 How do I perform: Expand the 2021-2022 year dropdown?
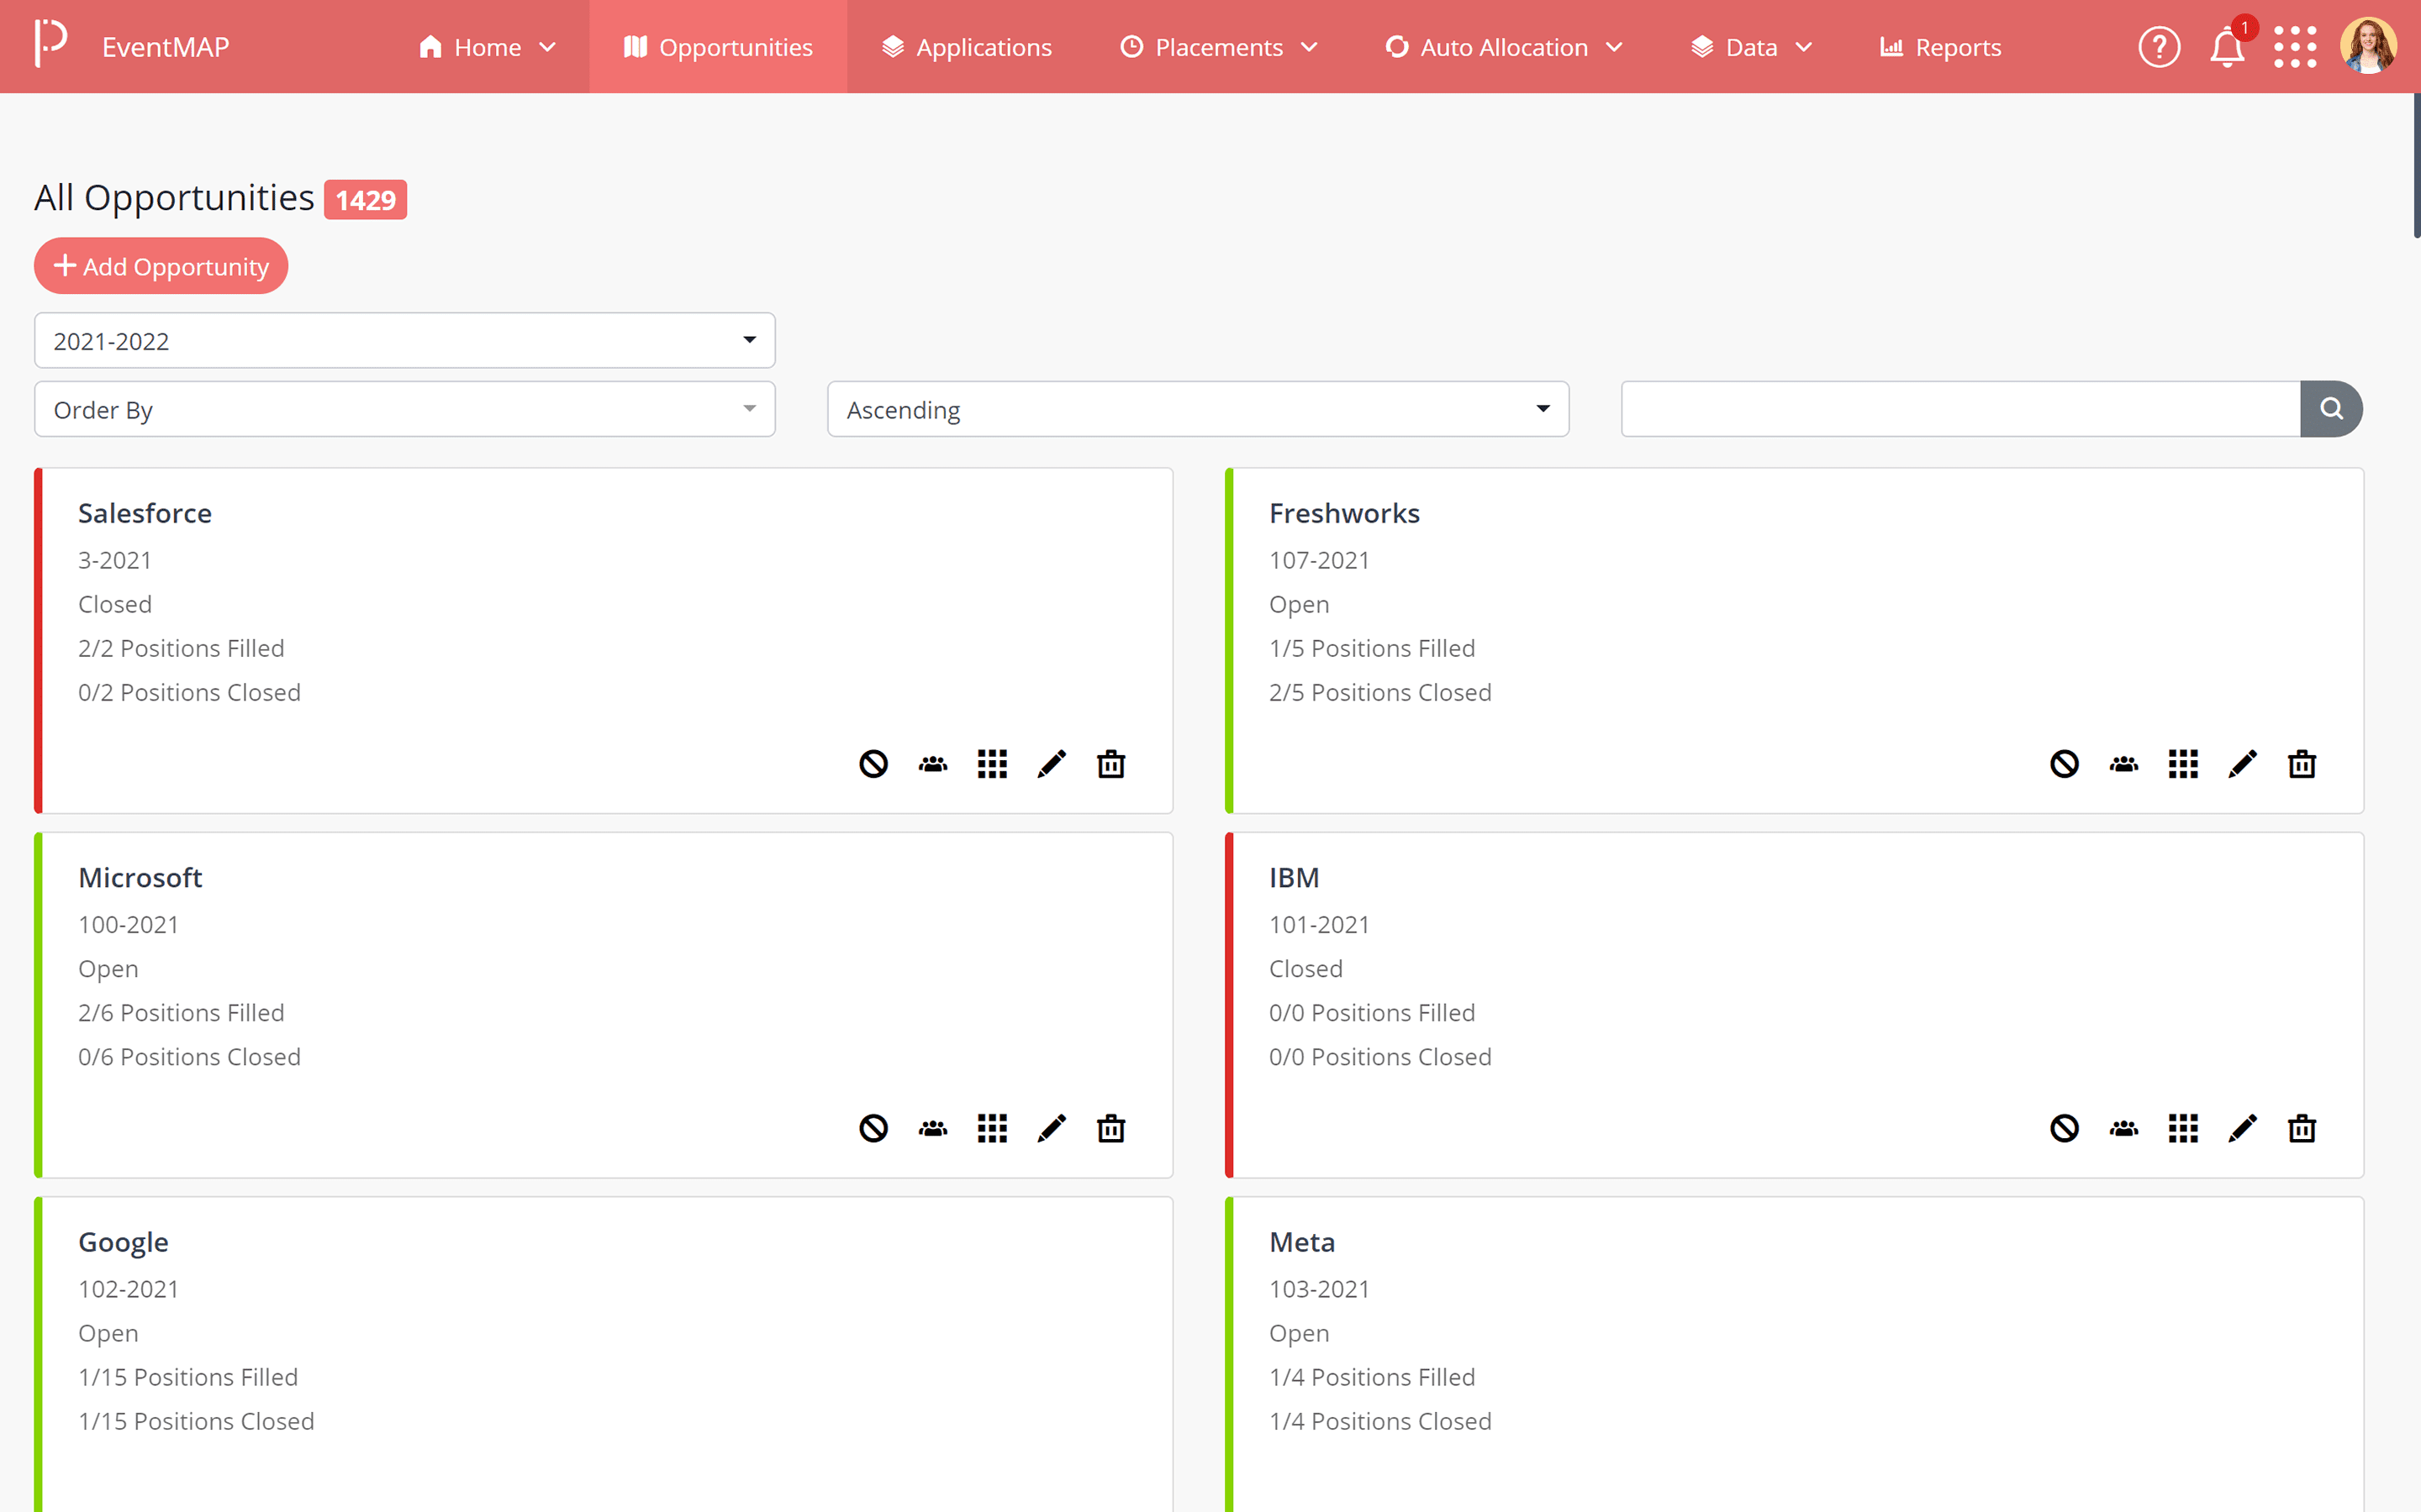point(404,341)
